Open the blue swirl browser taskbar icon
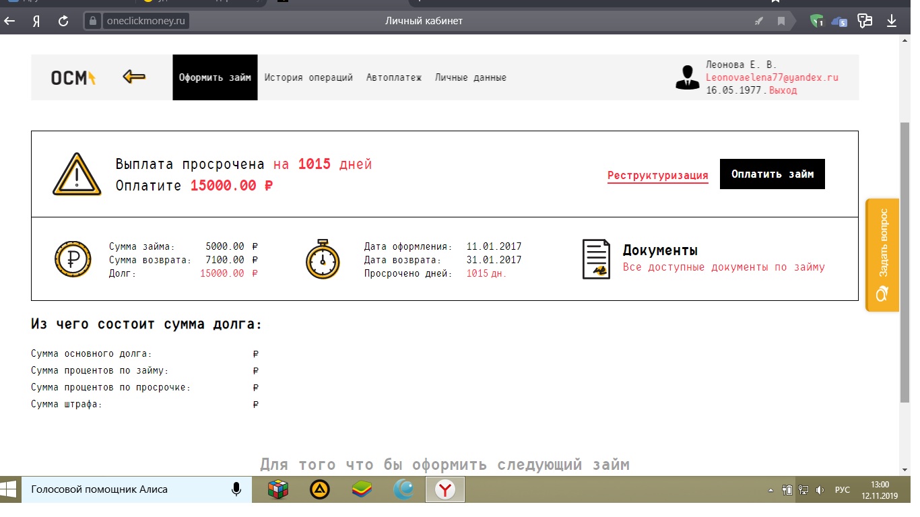The image size is (920, 517). 403,489
